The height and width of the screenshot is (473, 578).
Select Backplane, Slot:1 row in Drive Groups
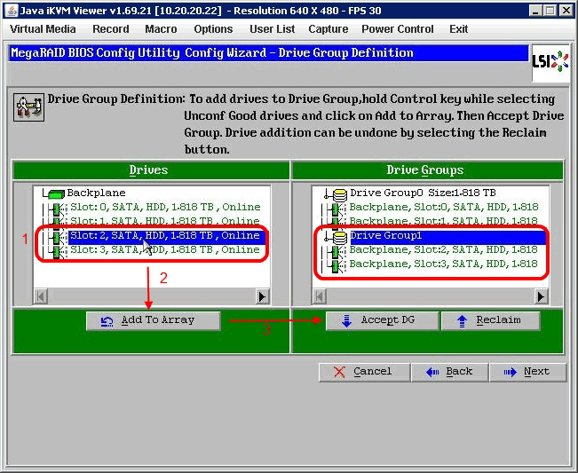[x=443, y=221]
